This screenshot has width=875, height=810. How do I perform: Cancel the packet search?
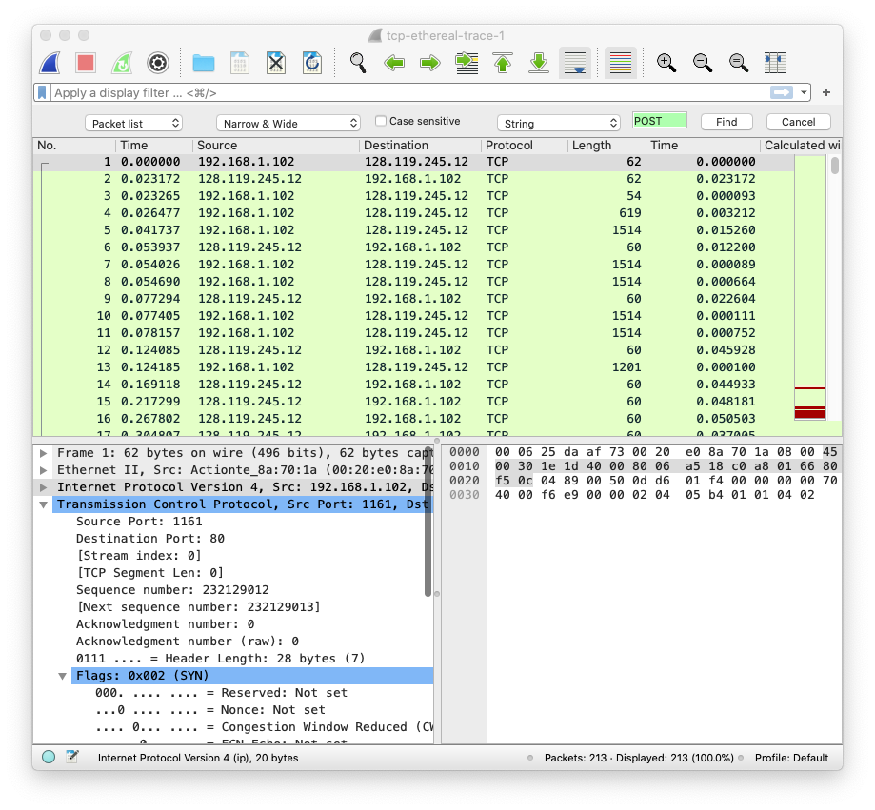click(798, 122)
